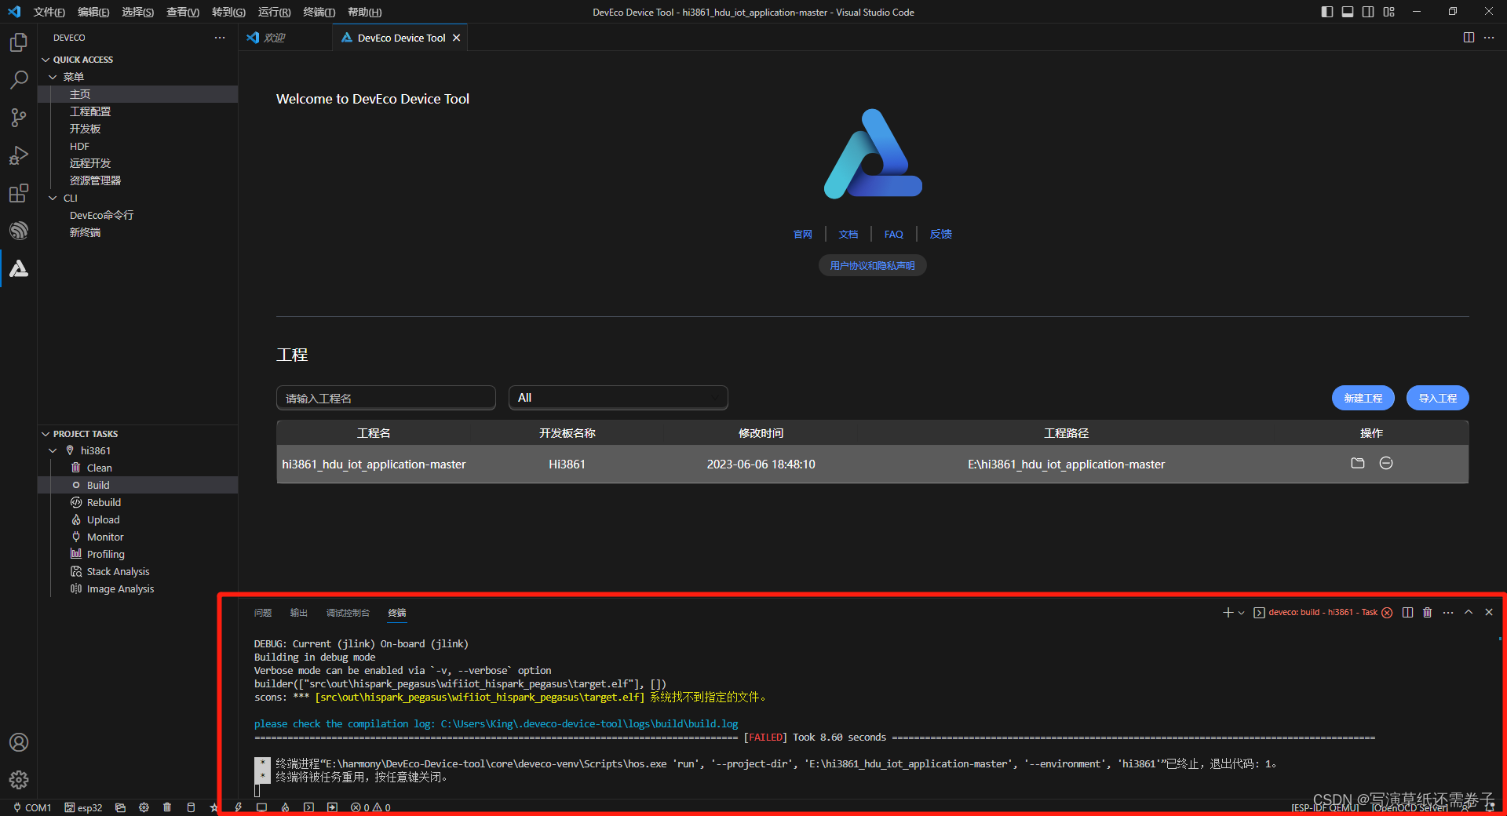The image size is (1507, 816).
Task: Open the ESP-IDF view in activity bar
Action: 19,231
